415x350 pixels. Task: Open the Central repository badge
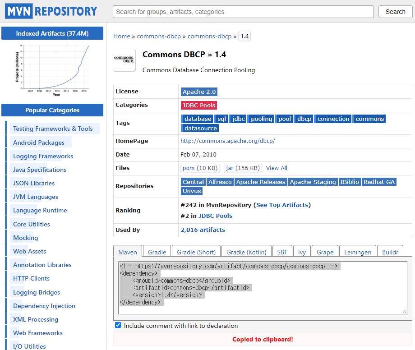(x=193, y=182)
